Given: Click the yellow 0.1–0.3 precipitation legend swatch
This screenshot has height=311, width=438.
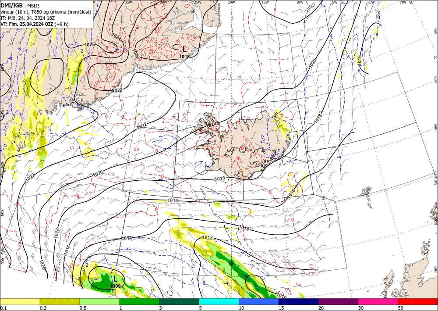Looking at the screenshot, I should point(20,301).
